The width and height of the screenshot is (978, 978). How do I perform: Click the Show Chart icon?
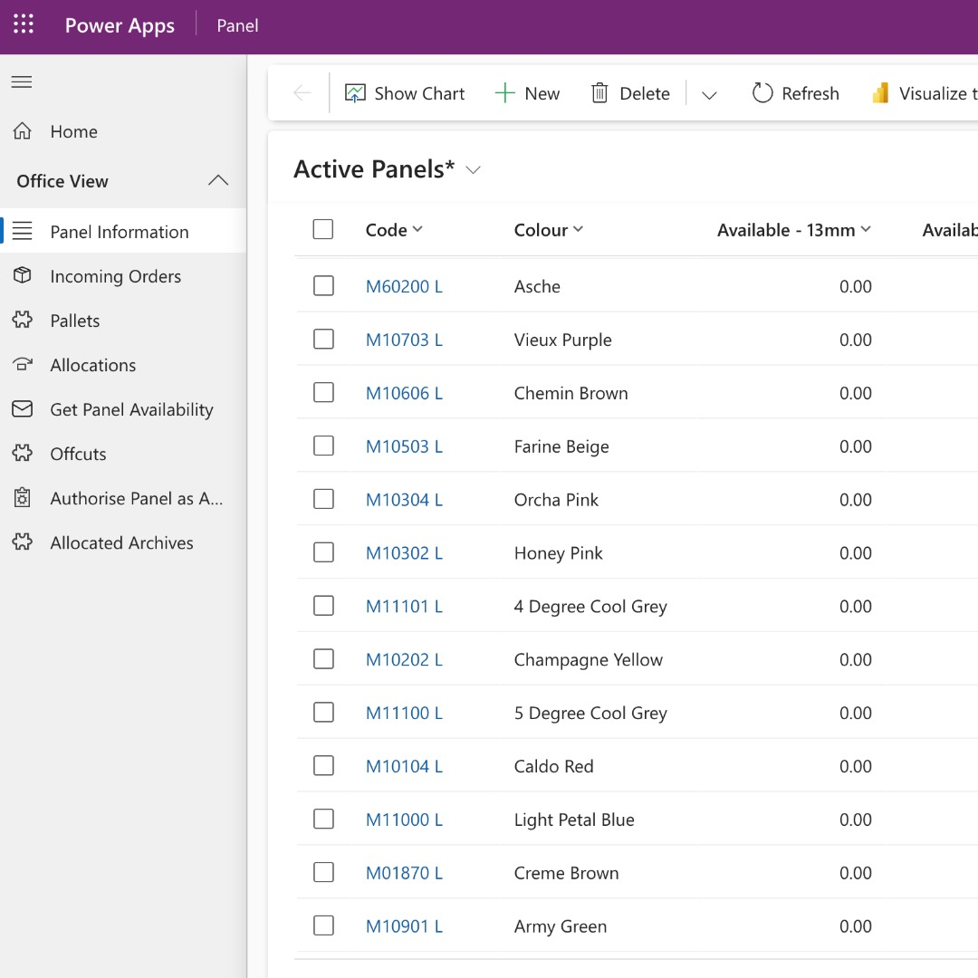coord(355,93)
